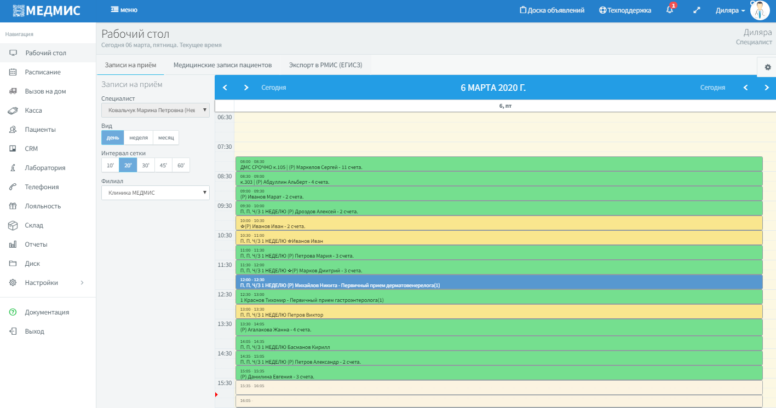Viewport: 776px width, 408px height.
Task: Open appointment Агалакова Жанна 13:30
Action: pyautogui.click(x=499, y=327)
